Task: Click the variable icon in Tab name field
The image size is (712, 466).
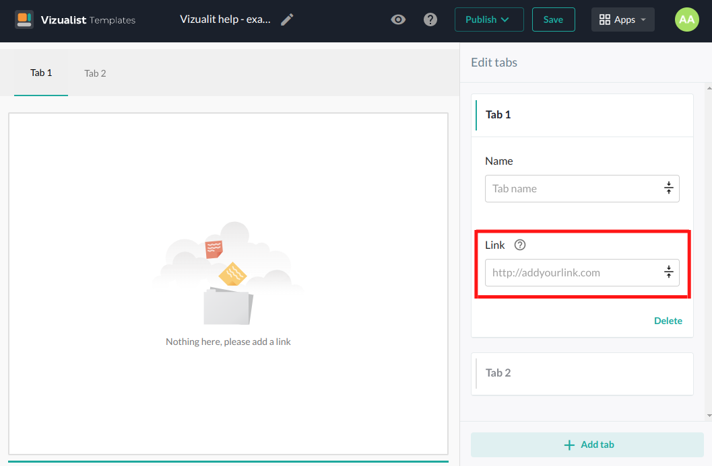Action: click(x=668, y=188)
